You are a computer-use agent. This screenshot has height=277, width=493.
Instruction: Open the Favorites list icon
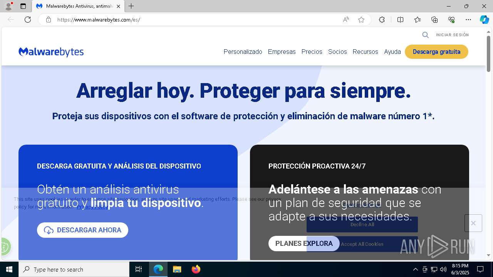coord(418,20)
